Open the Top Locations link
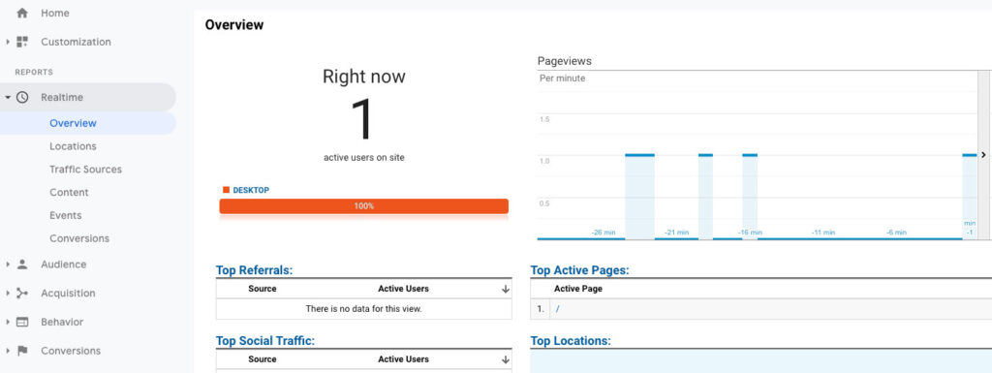This screenshot has width=992, height=373. (570, 341)
